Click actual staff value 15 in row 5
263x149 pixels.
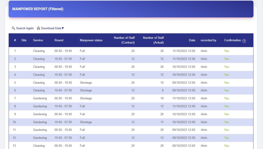162,83
